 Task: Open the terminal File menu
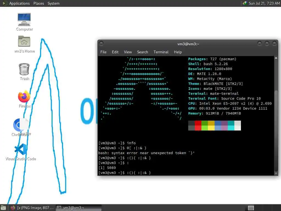[103, 52]
